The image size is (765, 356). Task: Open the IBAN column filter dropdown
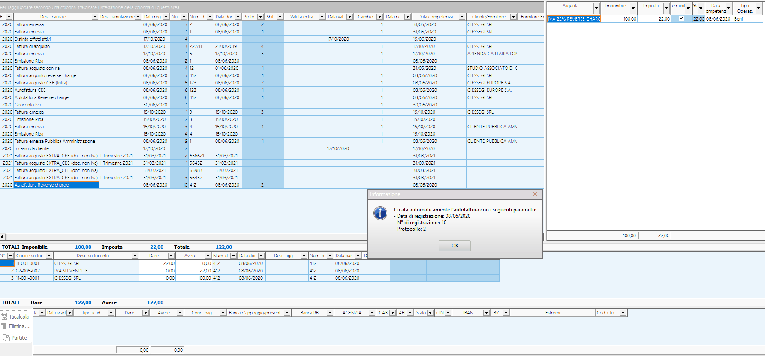pos(486,313)
